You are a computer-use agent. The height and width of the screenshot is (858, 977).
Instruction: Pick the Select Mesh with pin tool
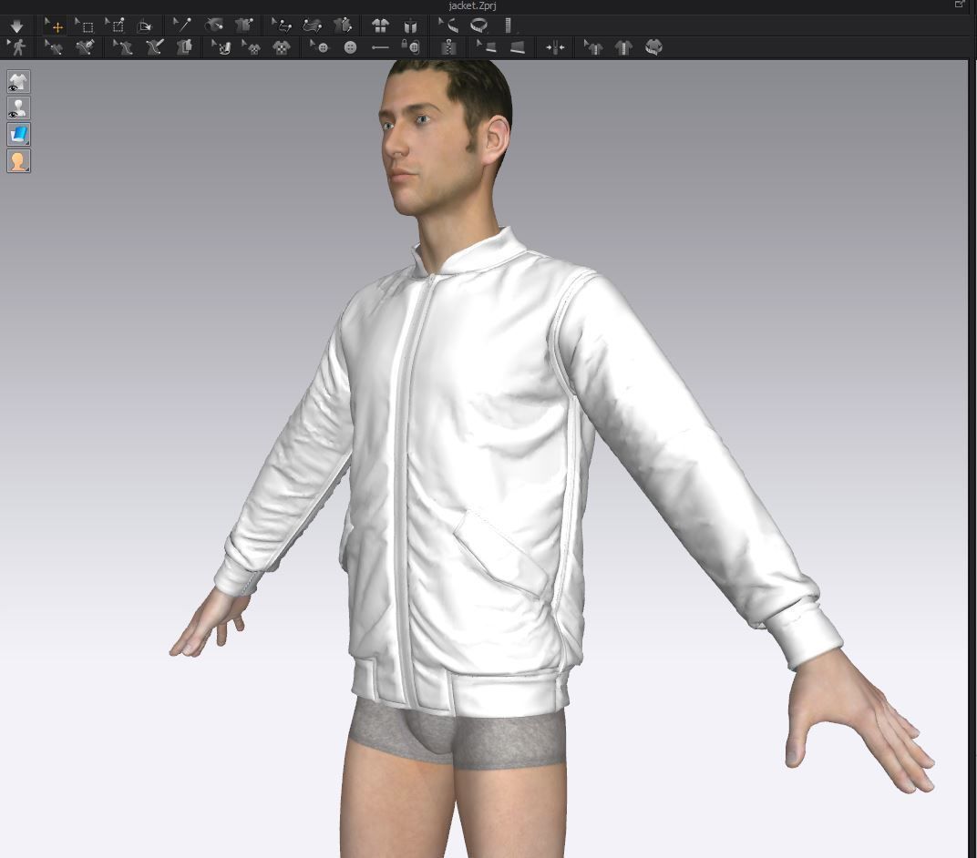(x=115, y=26)
